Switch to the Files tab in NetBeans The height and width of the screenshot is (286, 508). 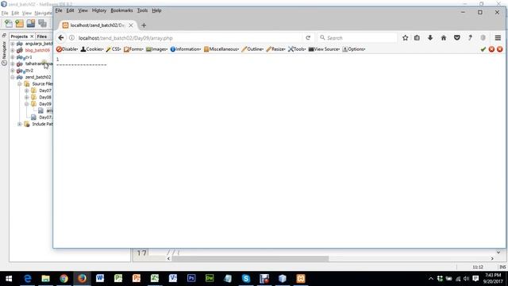41,37
